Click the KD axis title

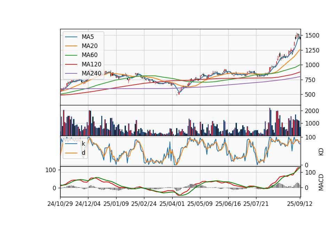tap(321, 152)
